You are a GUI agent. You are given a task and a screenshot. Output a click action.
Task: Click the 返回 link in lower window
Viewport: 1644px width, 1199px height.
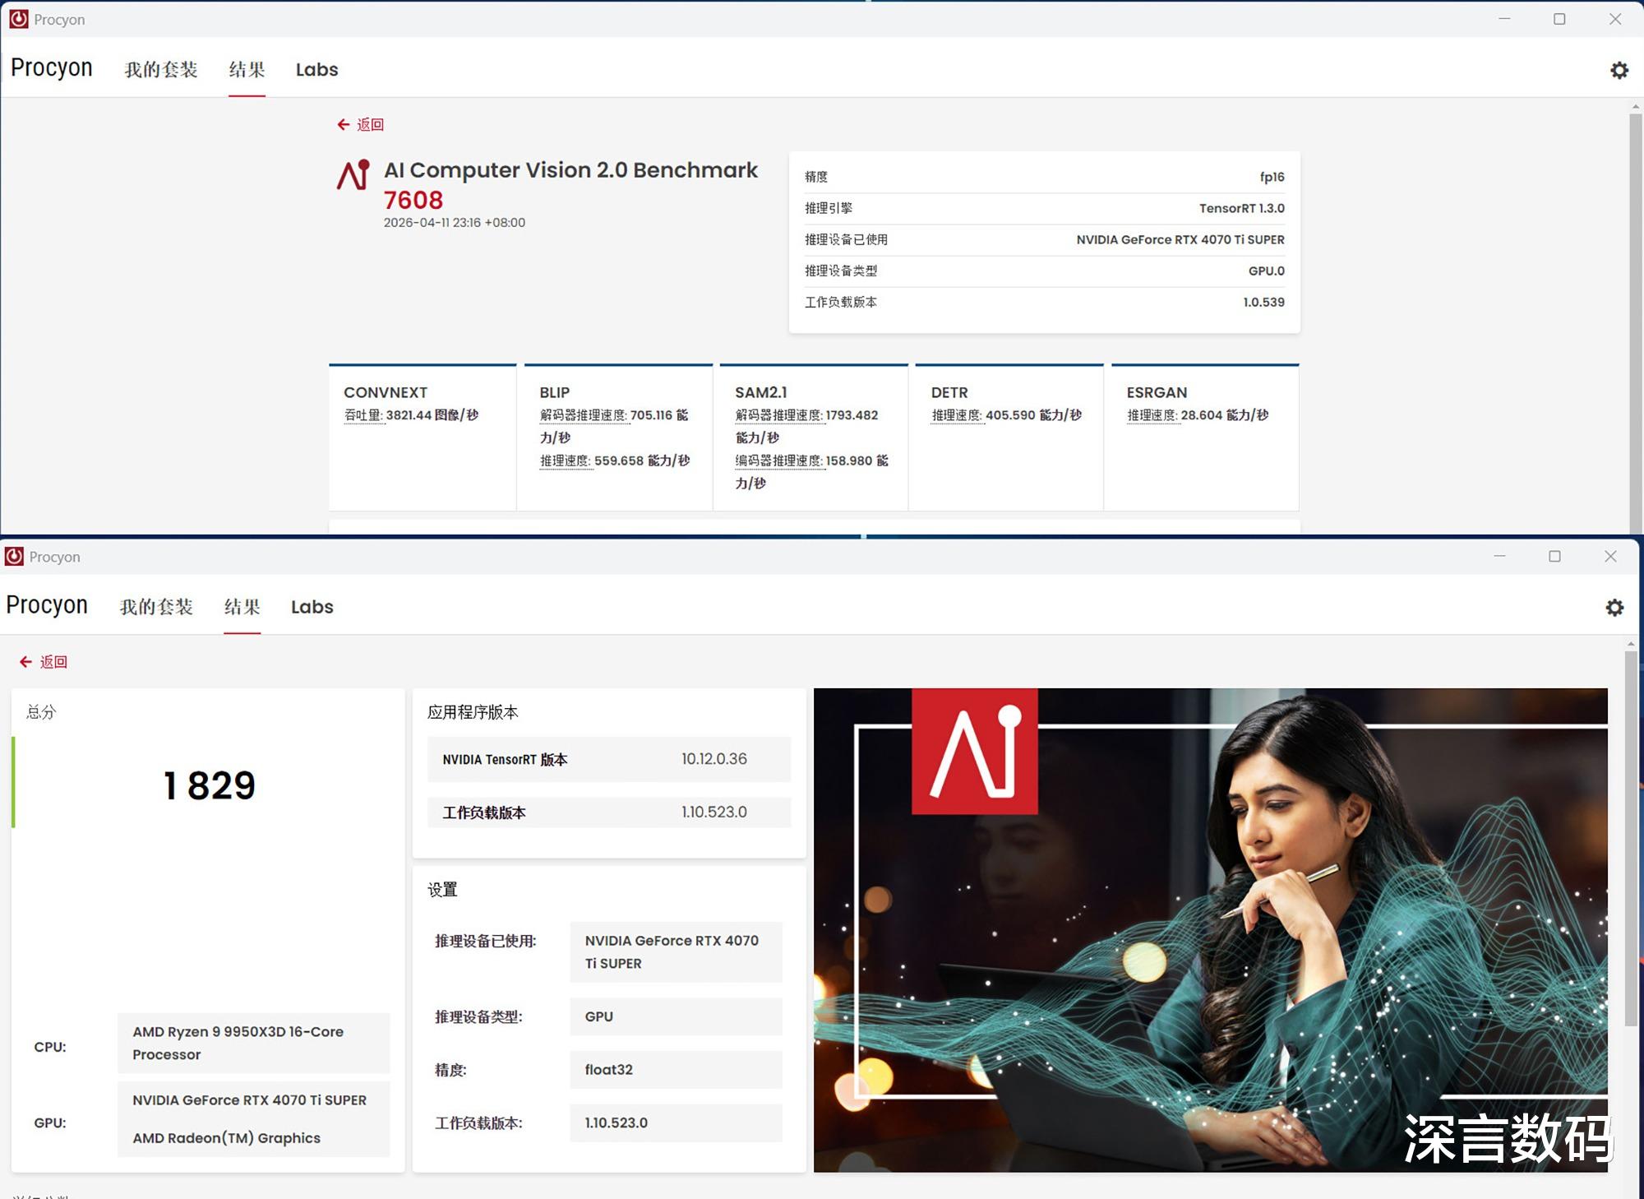(x=53, y=662)
